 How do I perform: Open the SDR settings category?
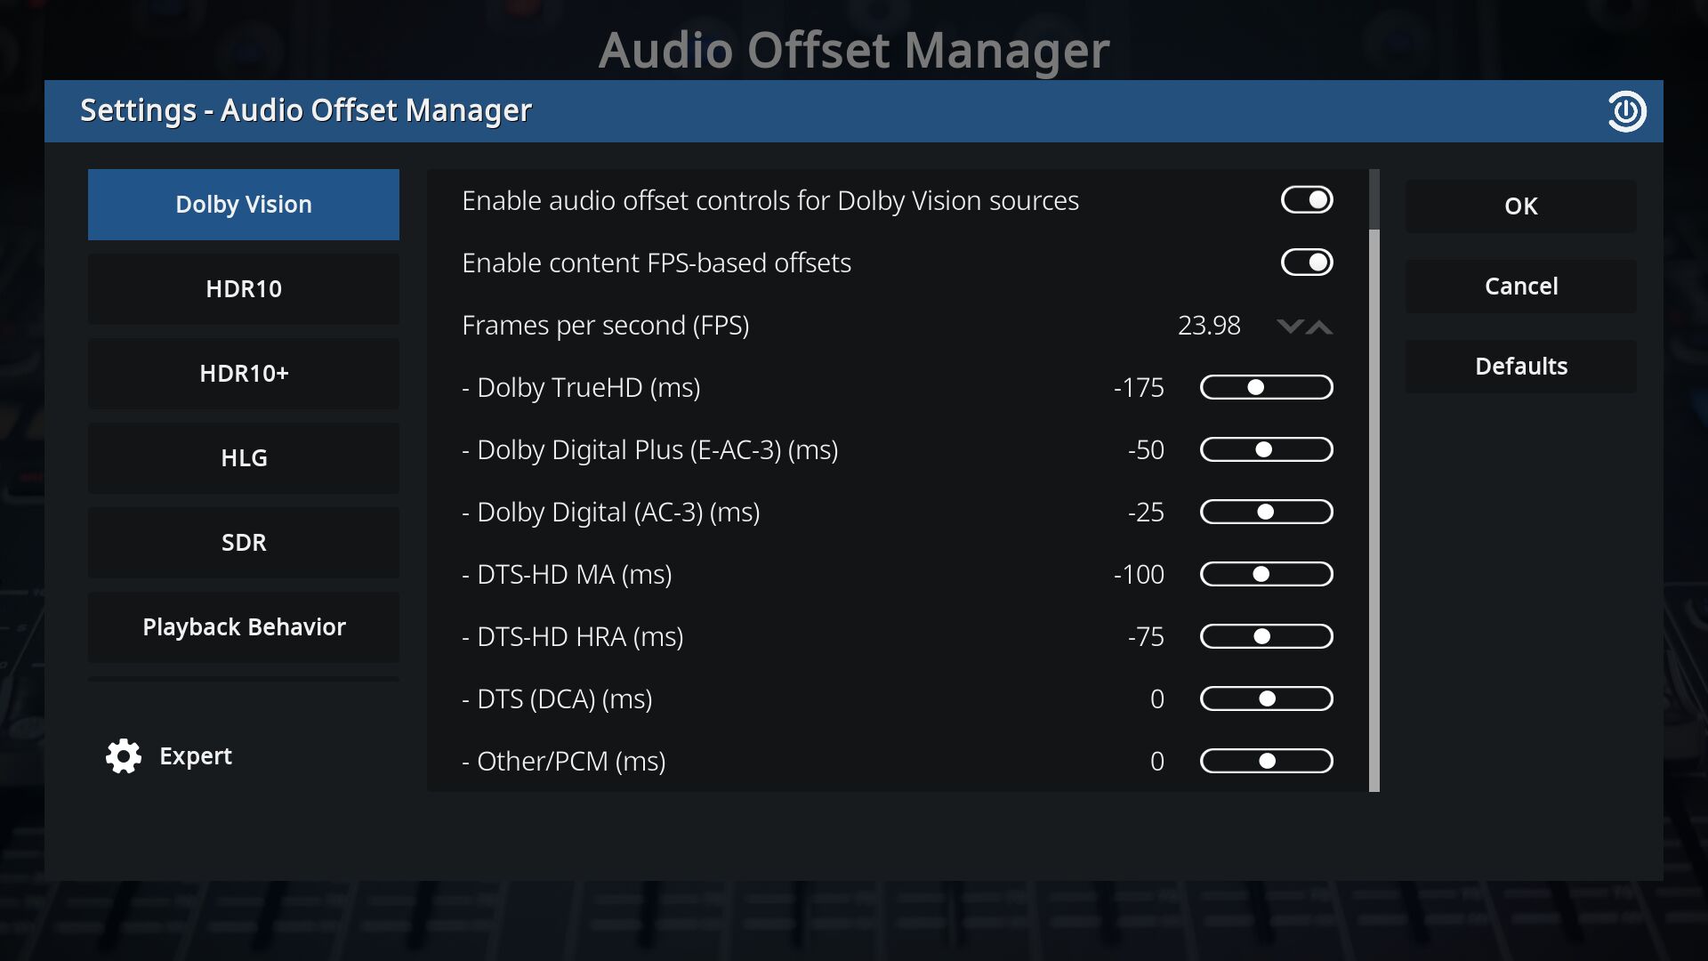click(x=244, y=543)
